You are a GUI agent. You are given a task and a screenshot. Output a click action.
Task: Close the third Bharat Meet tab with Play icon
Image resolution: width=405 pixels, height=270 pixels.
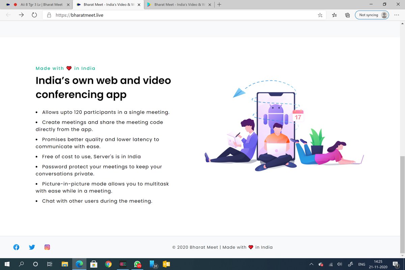[x=210, y=5]
